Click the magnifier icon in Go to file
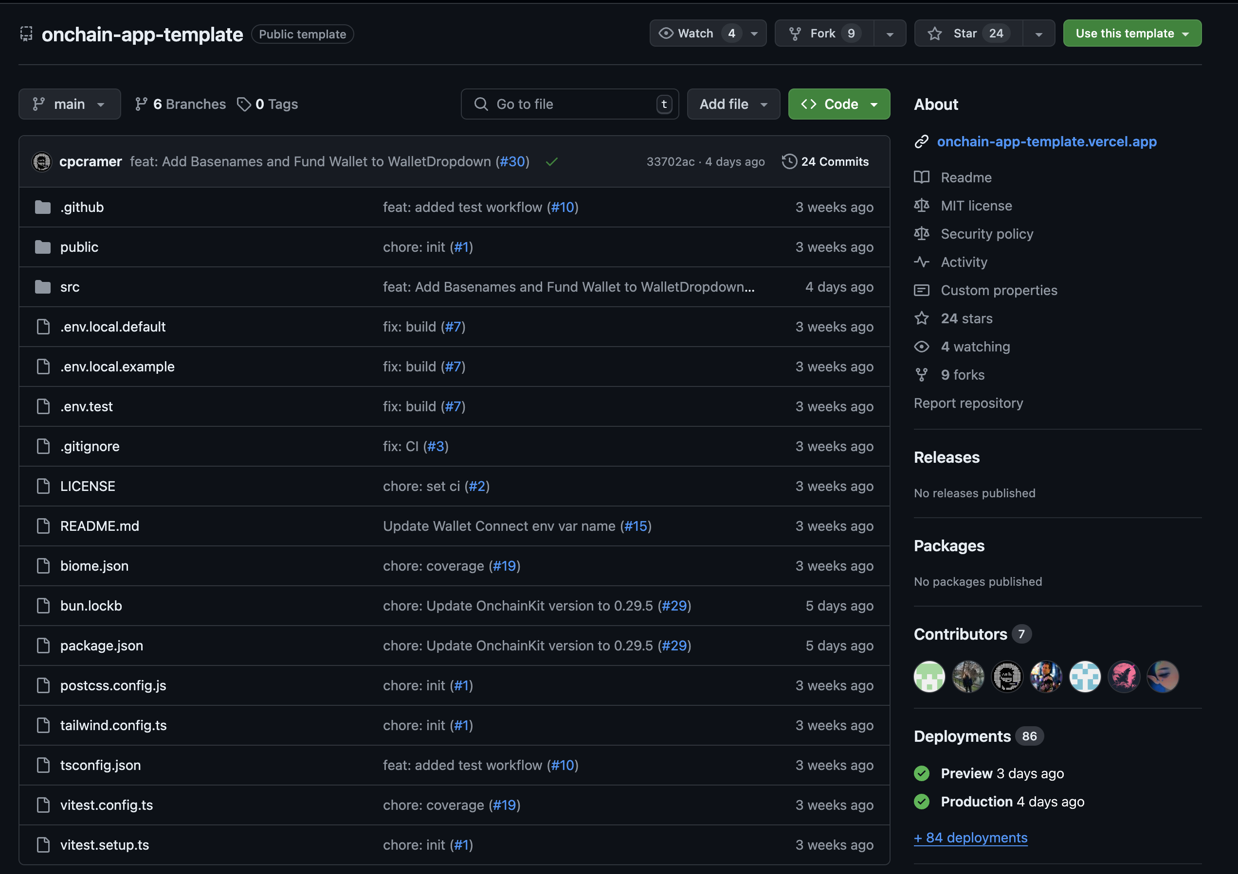Screen dimensions: 1238x874 click(481, 104)
